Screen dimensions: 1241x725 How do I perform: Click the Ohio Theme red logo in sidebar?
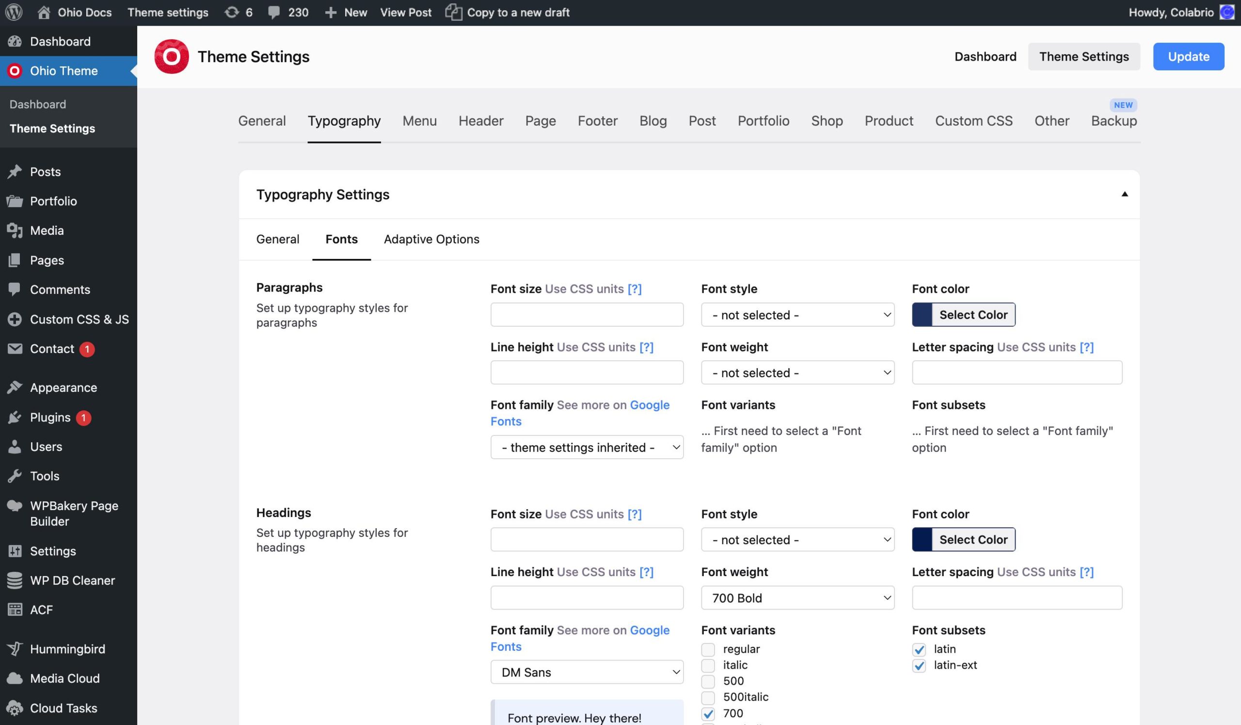pos(15,71)
